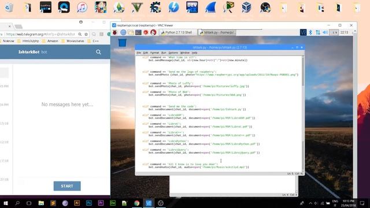This screenshot has height=208, width=370.
Task: Click the VNC server tray icon in Pi panel
Action: click(303, 32)
